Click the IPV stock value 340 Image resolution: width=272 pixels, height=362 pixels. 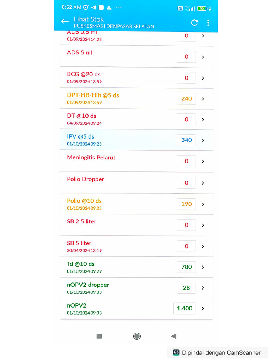[x=187, y=140]
